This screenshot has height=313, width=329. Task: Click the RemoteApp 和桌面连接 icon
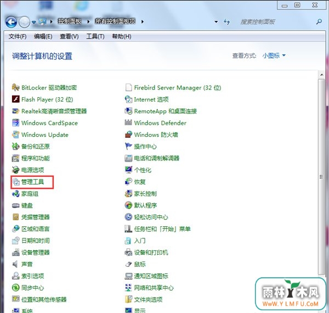(x=128, y=111)
